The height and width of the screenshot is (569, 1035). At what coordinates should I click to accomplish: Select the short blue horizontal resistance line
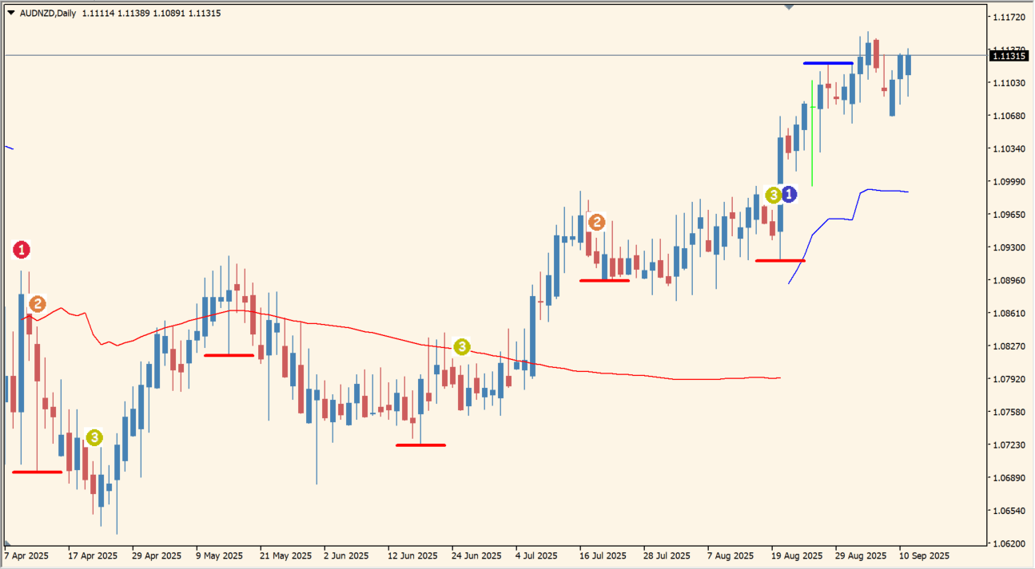click(x=828, y=62)
